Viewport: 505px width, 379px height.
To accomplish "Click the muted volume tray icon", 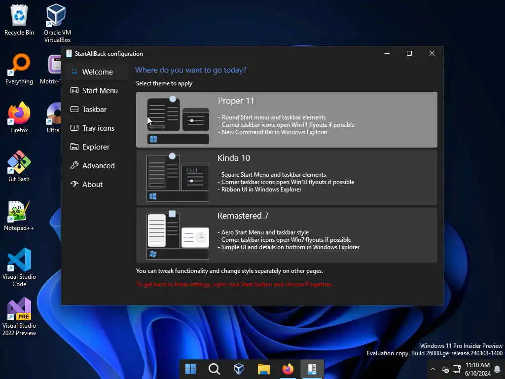I will 445,369.
